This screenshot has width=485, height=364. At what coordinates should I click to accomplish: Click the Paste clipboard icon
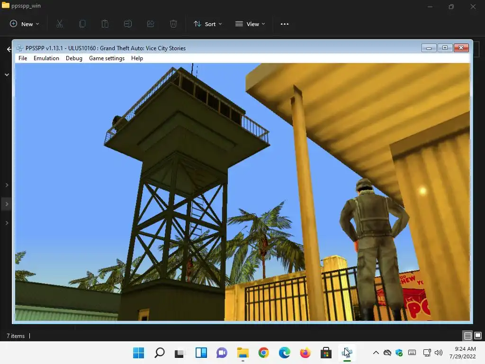(x=105, y=24)
